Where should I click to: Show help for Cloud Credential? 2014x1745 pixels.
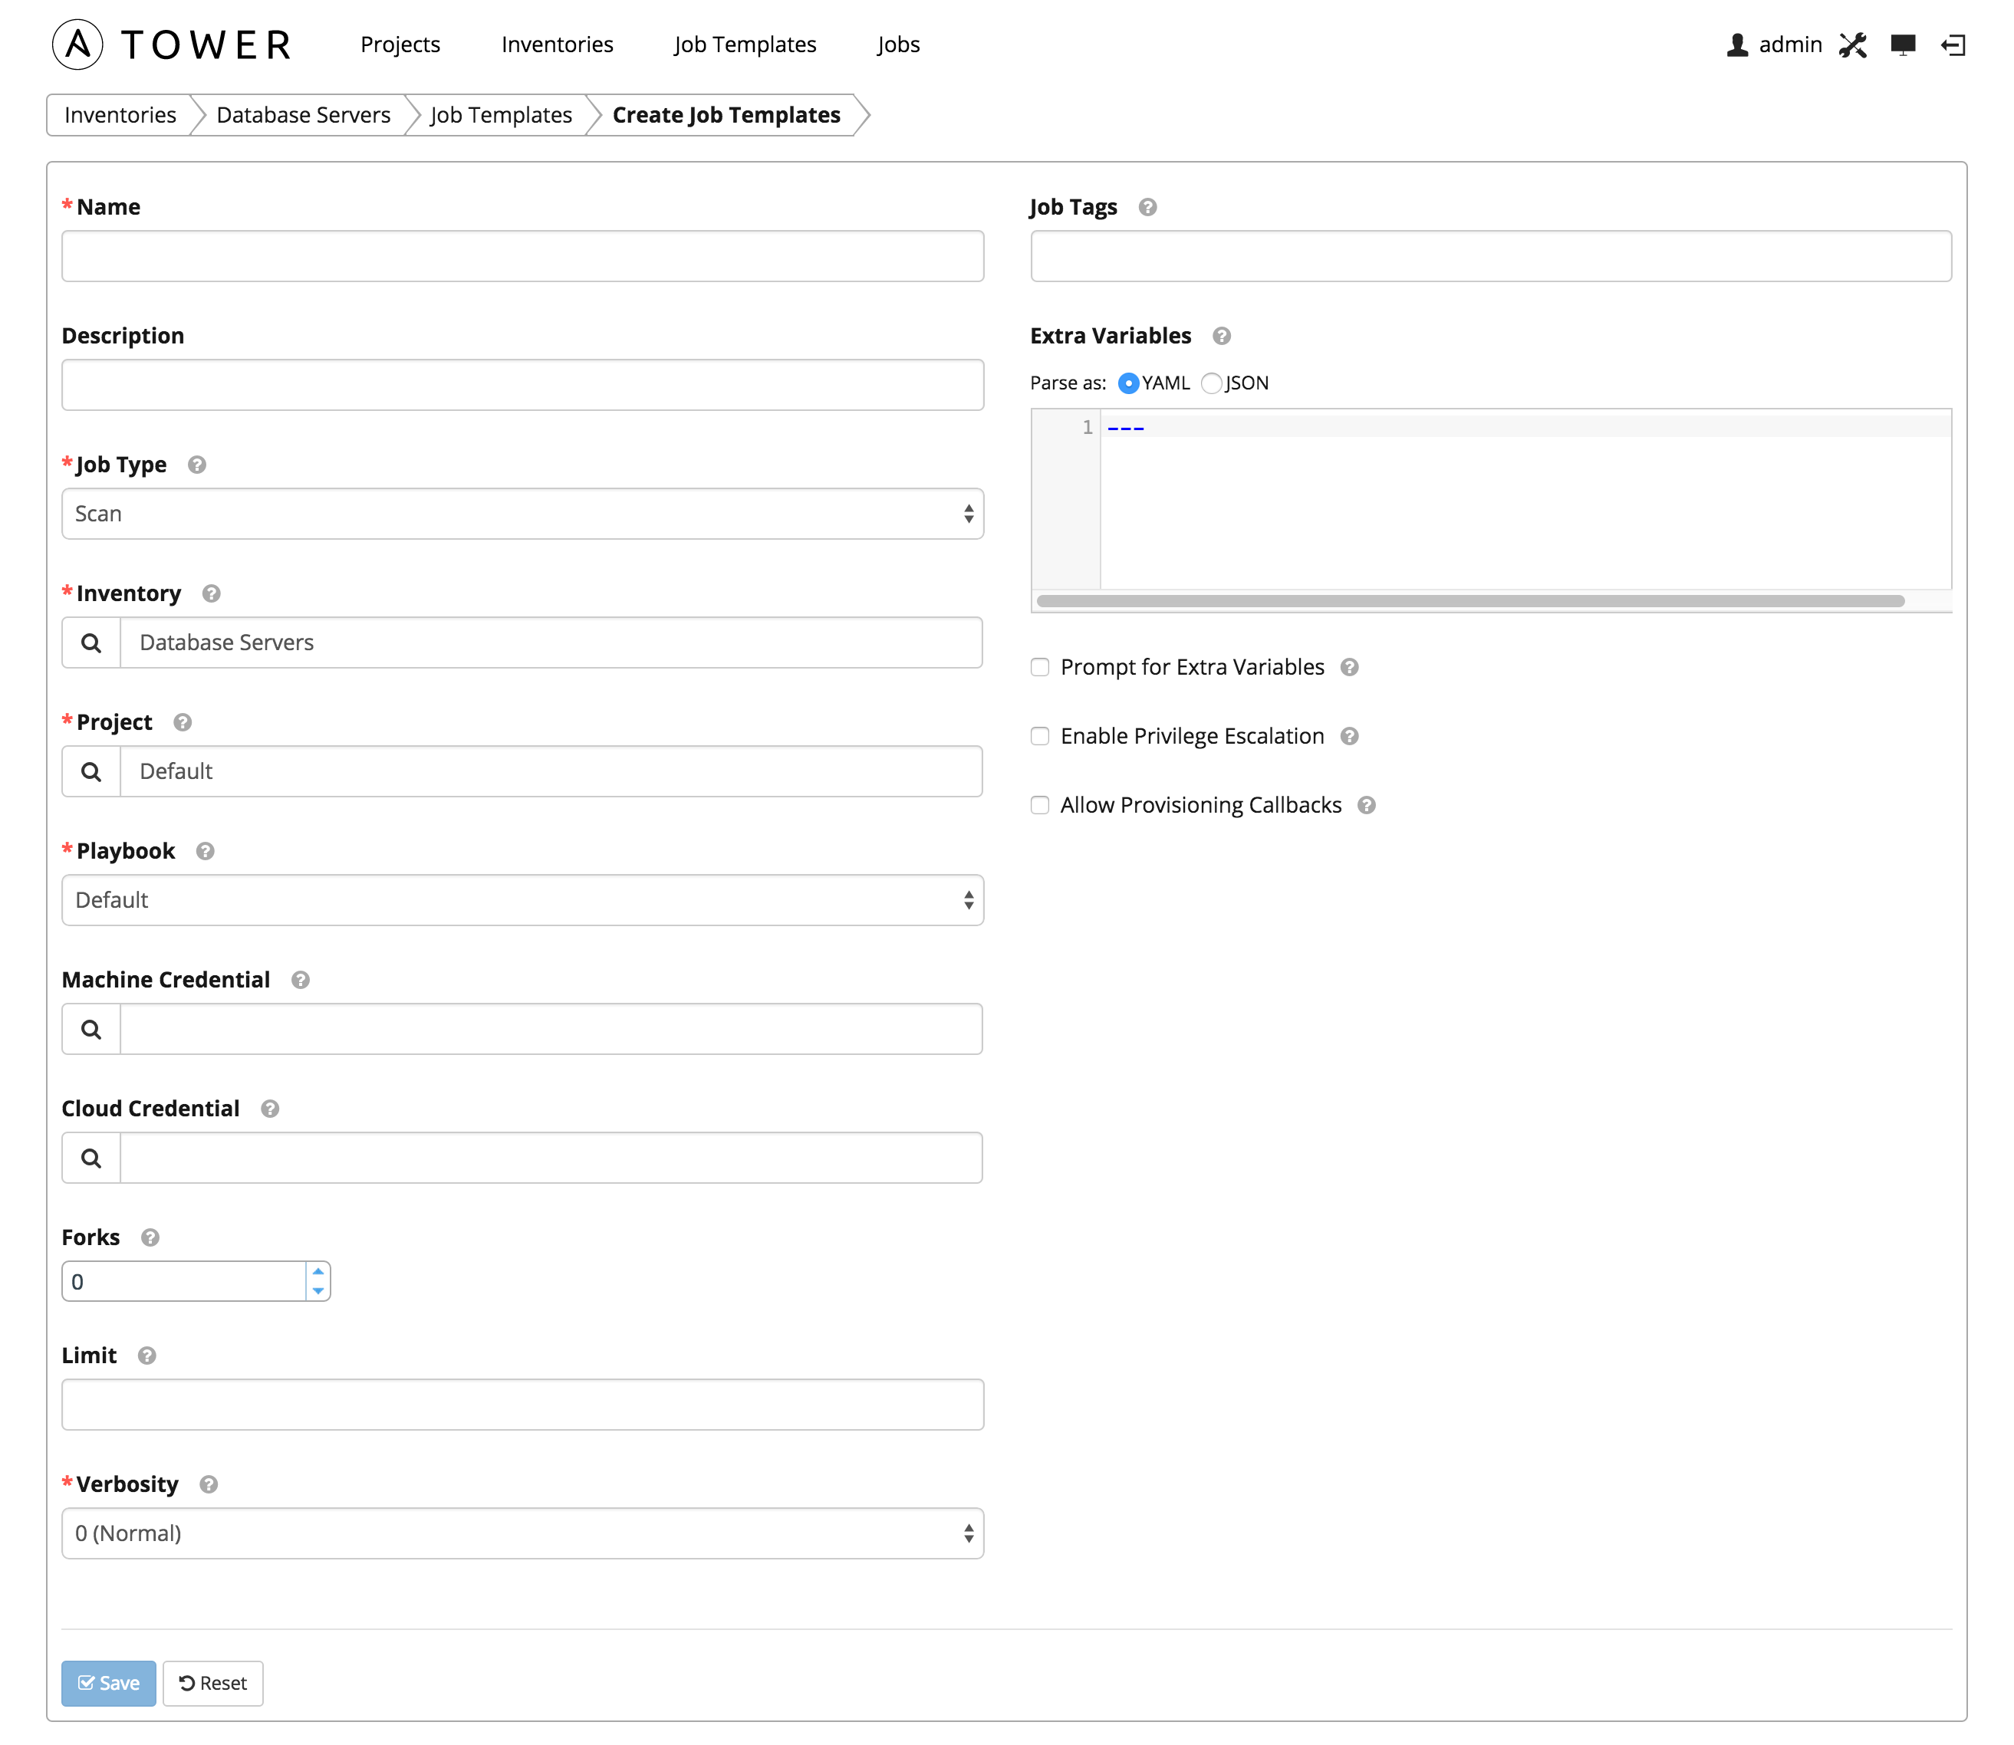[x=270, y=1108]
